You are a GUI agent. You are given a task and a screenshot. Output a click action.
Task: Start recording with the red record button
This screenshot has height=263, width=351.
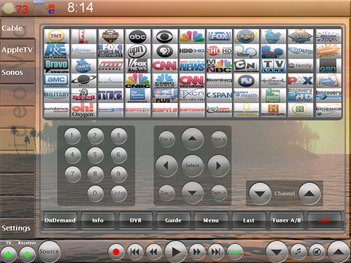tap(116, 252)
